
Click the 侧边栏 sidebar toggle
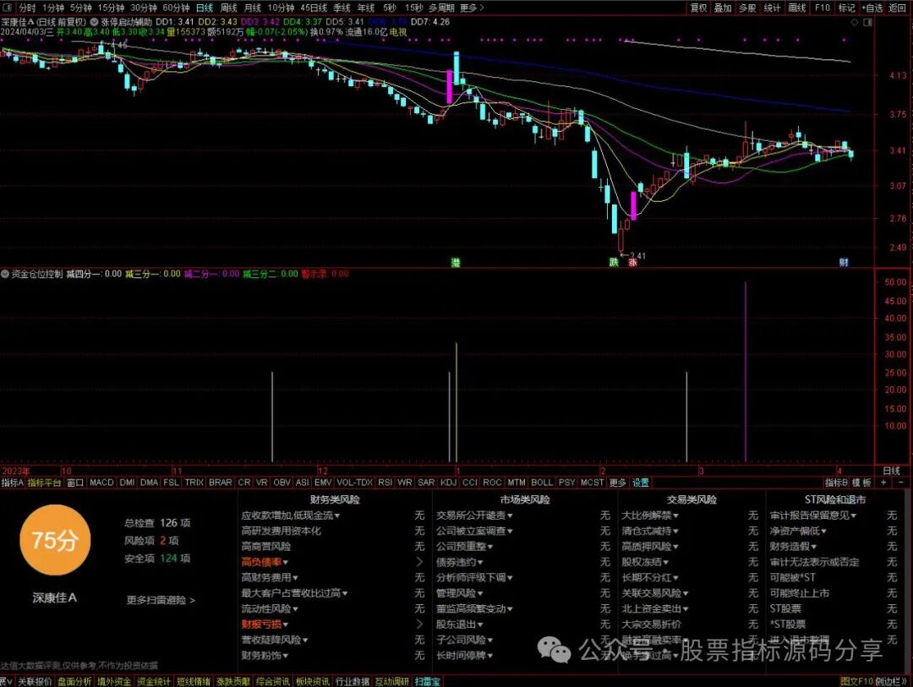point(890,681)
